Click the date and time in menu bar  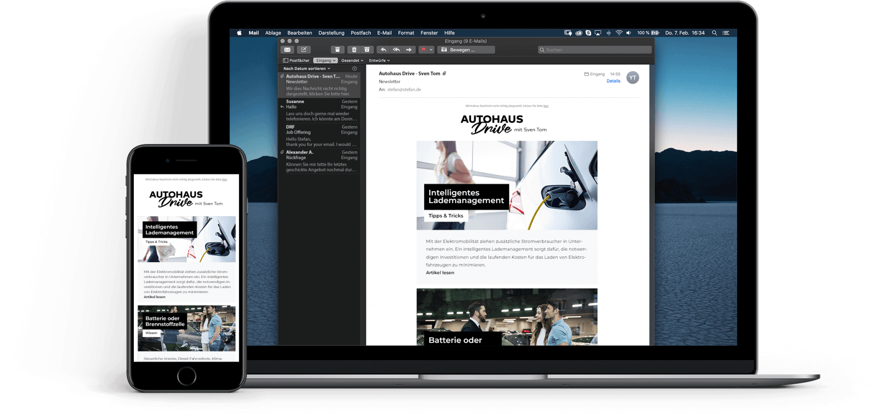tap(685, 33)
